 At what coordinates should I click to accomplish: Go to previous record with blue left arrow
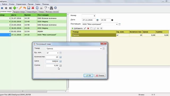(x=2, y=8)
